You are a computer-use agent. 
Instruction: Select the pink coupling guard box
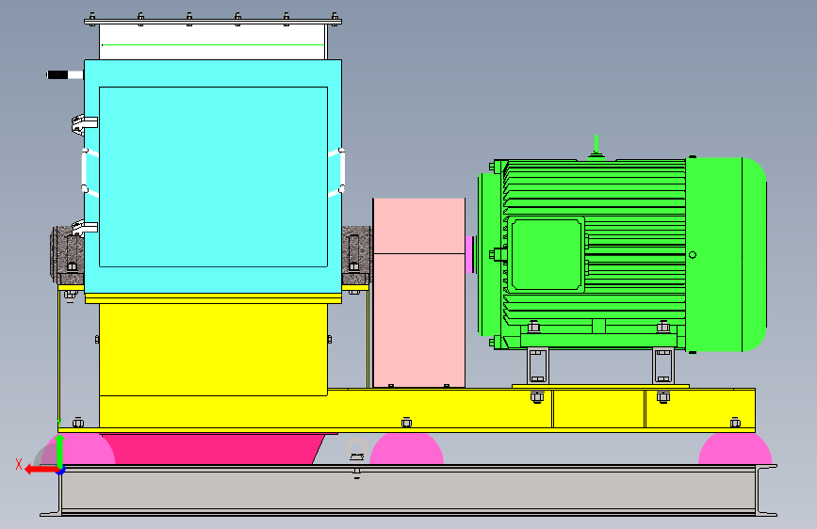pos(419,293)
